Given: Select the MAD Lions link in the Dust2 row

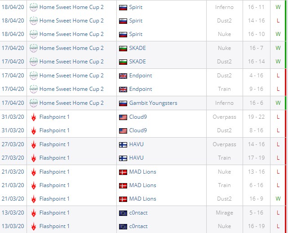Looking at the screenshot, I should click(x=142, y=199).
